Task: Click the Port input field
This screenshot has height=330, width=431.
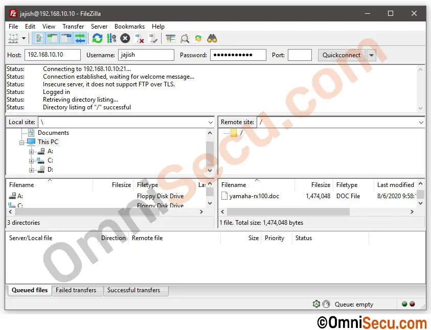Action: click(x=300, y=55)
